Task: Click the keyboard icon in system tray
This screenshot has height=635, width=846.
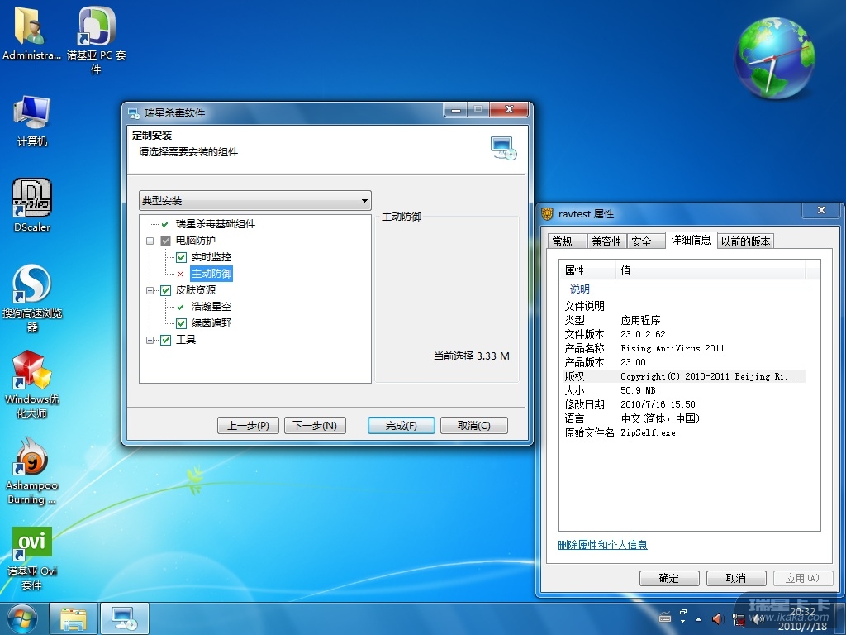Action: coord(665,618)
